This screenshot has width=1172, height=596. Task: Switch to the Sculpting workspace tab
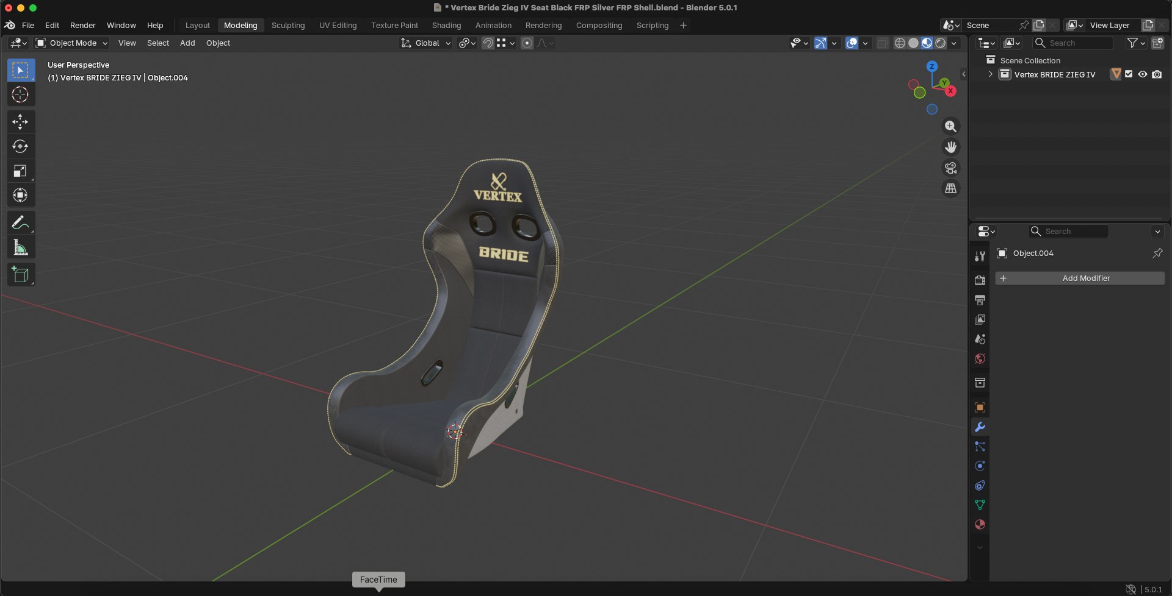click(x=288, y=25)
